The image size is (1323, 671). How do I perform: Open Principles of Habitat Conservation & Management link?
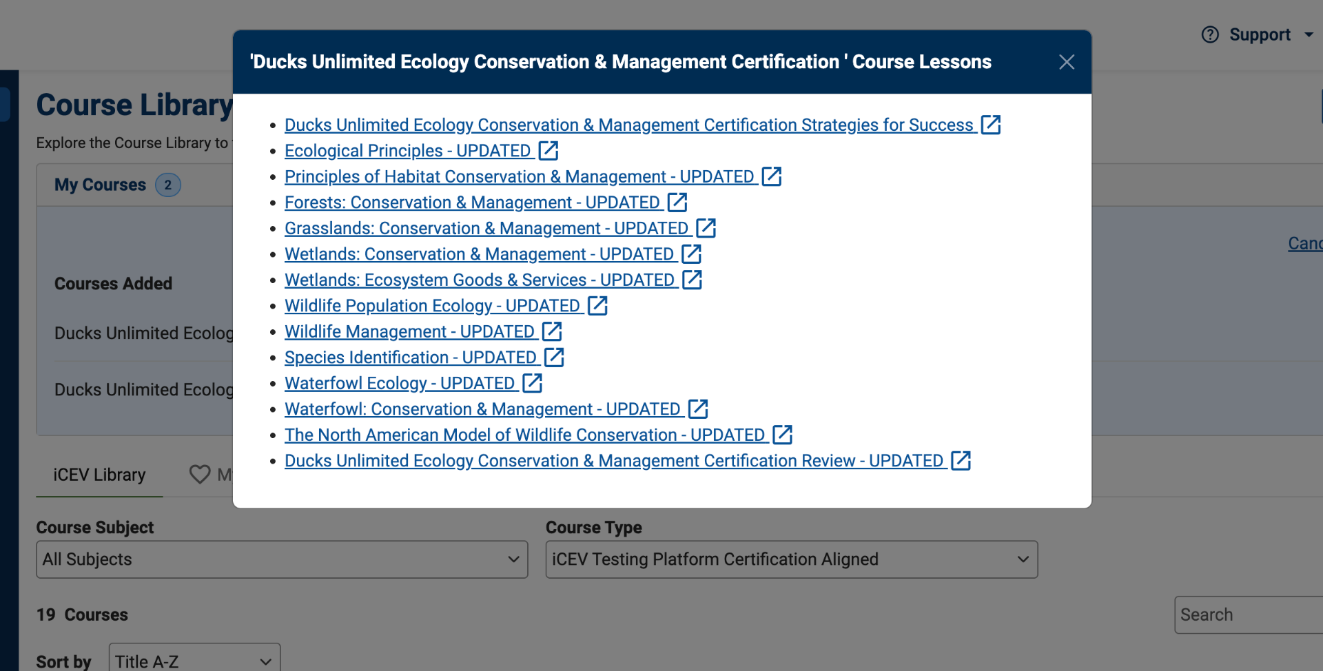pos(520,176)
